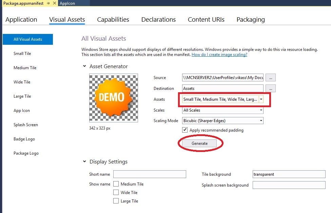
Task: Pin the Package.appxmanifest document tab
Action: coord(48,3)
